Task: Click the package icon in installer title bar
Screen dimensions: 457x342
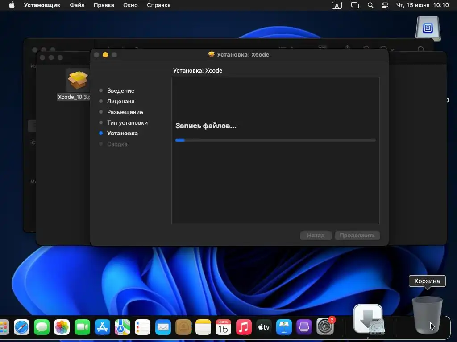Action: pyautogui.click(x=212, y=54)
